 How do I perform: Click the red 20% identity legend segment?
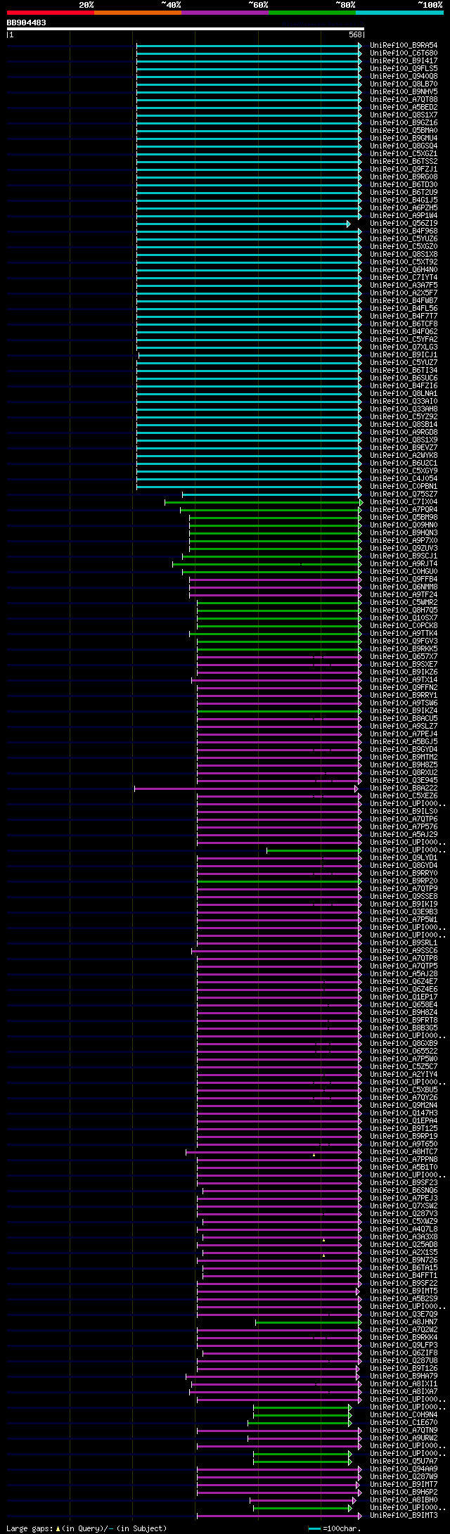click(x=50, y=13)
